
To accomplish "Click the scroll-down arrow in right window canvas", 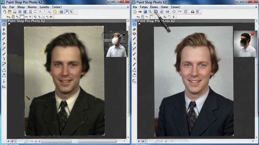I will pos(256,137).
